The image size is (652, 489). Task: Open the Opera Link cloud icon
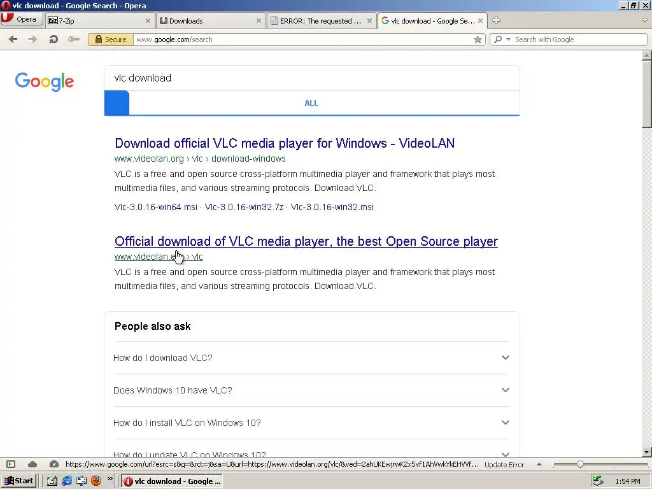click(32, 464)
